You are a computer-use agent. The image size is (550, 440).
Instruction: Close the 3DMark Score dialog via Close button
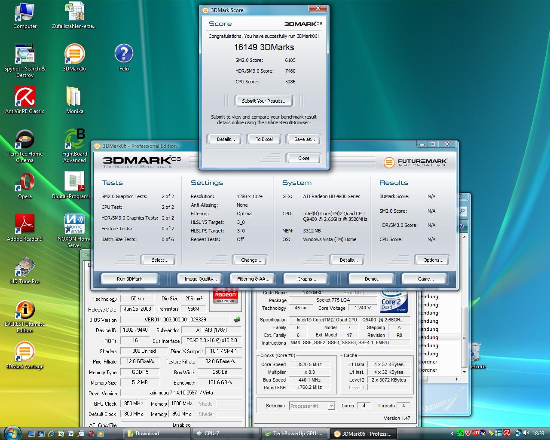pos(304,158)
